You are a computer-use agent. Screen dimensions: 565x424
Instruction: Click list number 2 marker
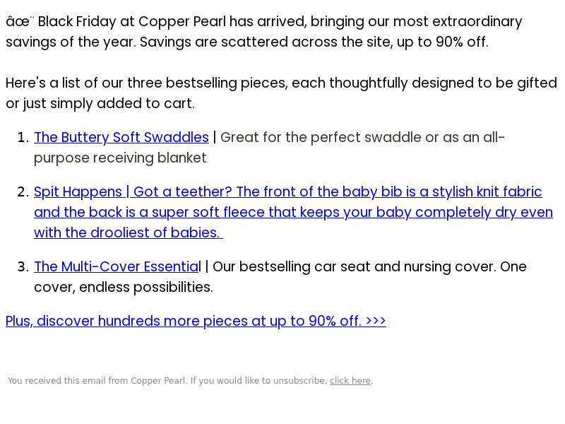(23, 192)
